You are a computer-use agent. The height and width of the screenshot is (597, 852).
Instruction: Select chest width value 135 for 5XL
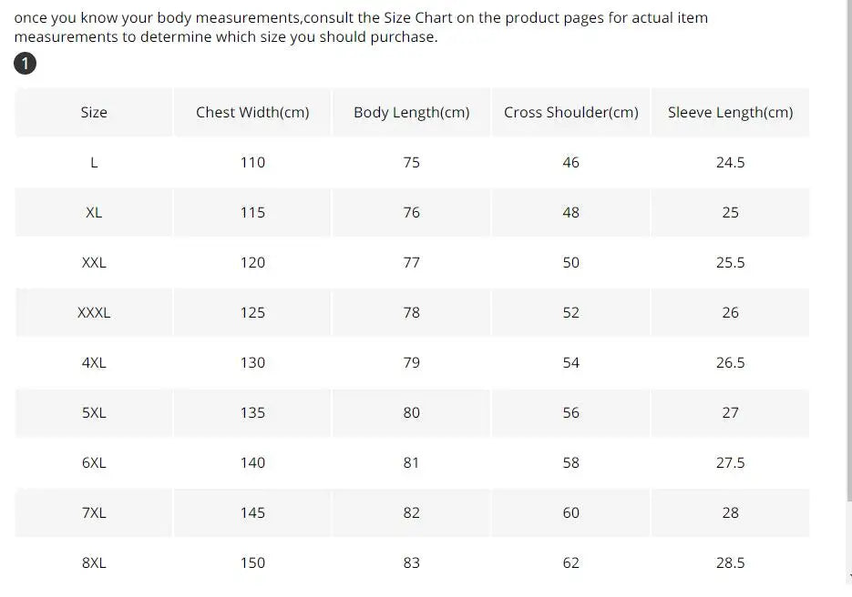(252, 413)
